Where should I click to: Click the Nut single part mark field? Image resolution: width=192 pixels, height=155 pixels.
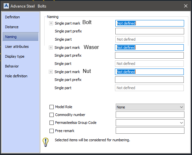click(x=149, y=72)
